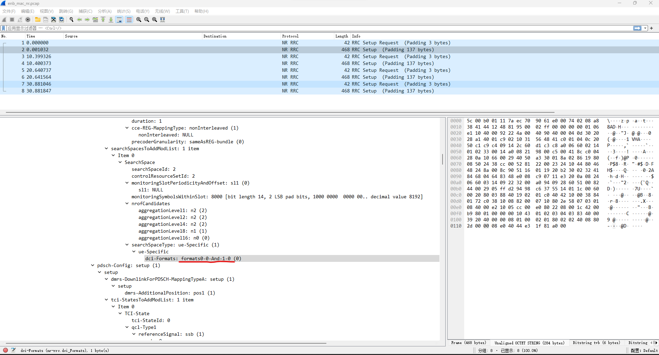Toggle automatic scrolling during live capture
The image size is (659, 355).
pos(119,20)
